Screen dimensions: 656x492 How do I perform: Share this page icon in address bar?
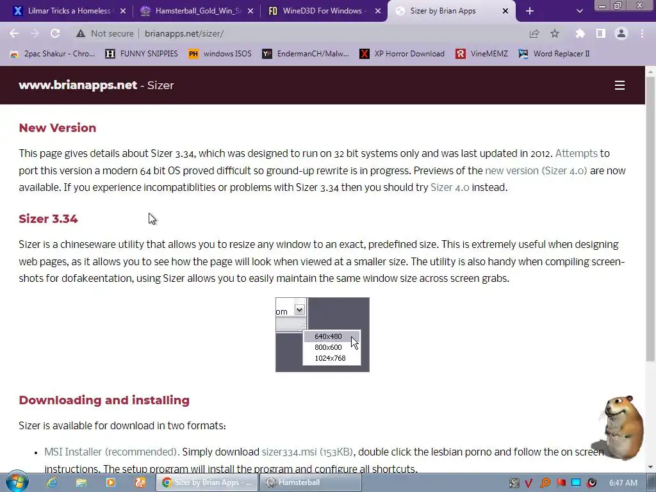(x=534, y=33)
